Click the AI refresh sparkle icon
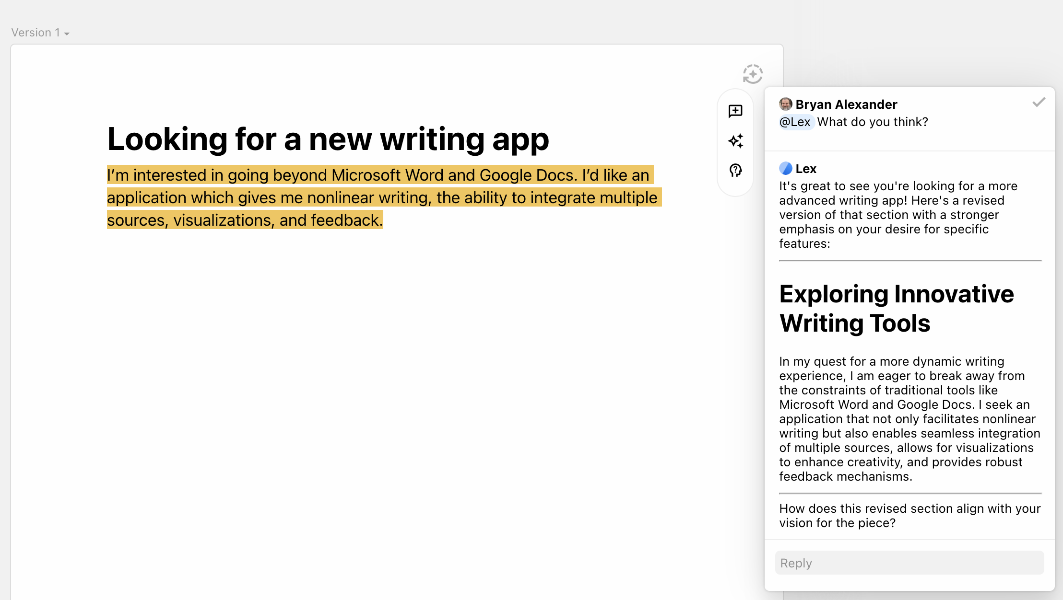The height and width of the screenshot is (600, 1063). 753,74
